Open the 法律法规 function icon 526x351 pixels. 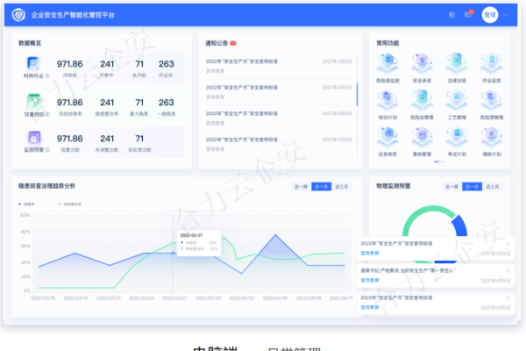click(457, 63)
